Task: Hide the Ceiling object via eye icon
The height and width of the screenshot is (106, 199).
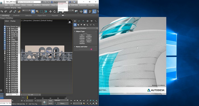Action: 7,40
